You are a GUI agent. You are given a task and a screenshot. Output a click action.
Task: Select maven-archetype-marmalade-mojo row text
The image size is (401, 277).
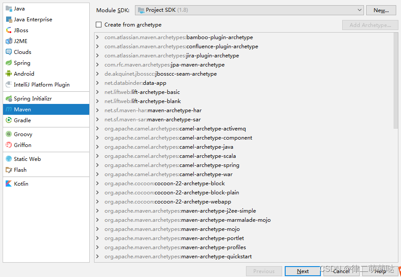(x=188, y=220)
